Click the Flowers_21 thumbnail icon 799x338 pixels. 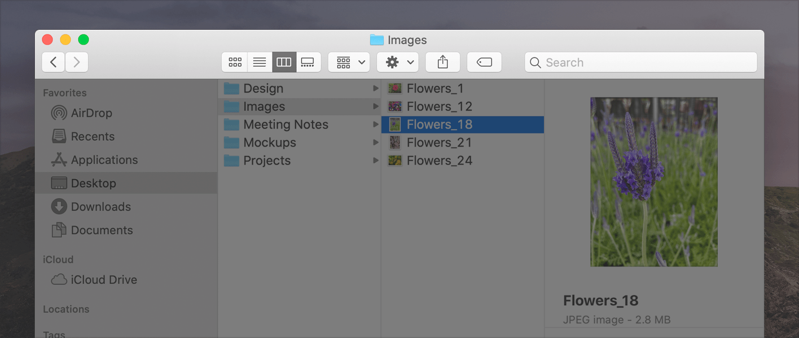[x=395, y=143]
